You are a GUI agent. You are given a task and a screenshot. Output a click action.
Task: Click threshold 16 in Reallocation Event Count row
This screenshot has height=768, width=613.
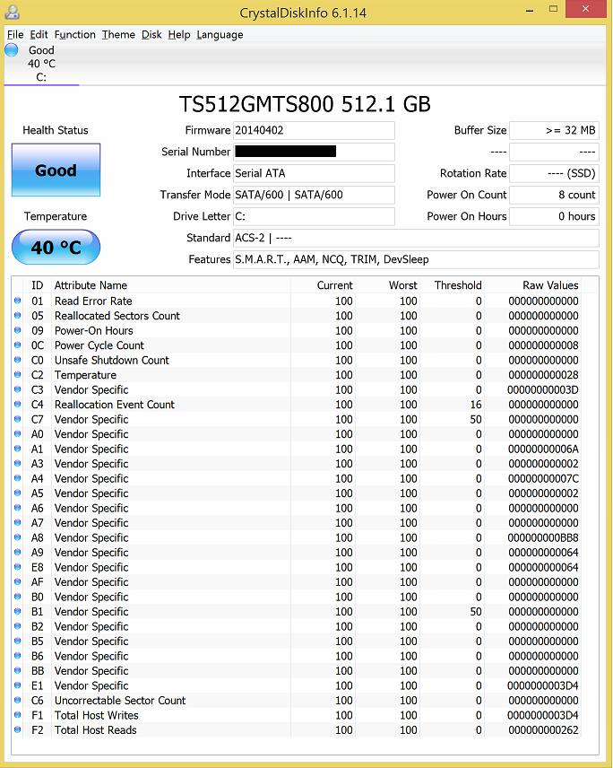[x=476, y=405]
